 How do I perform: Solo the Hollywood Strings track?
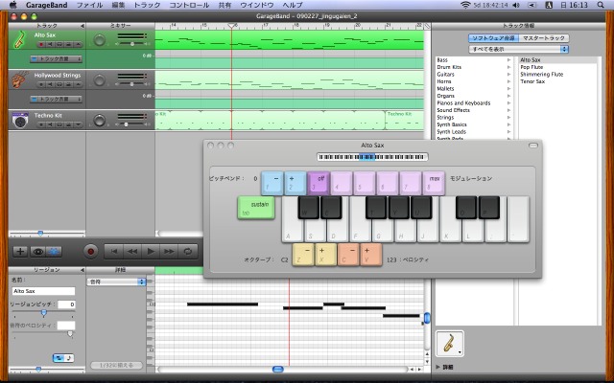click(x=59, y=84)
